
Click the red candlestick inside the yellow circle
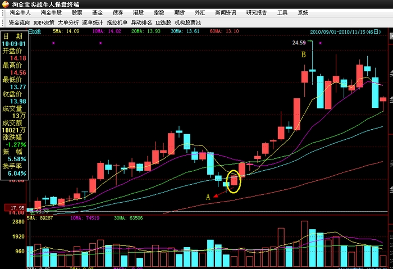tap(234, 180)
